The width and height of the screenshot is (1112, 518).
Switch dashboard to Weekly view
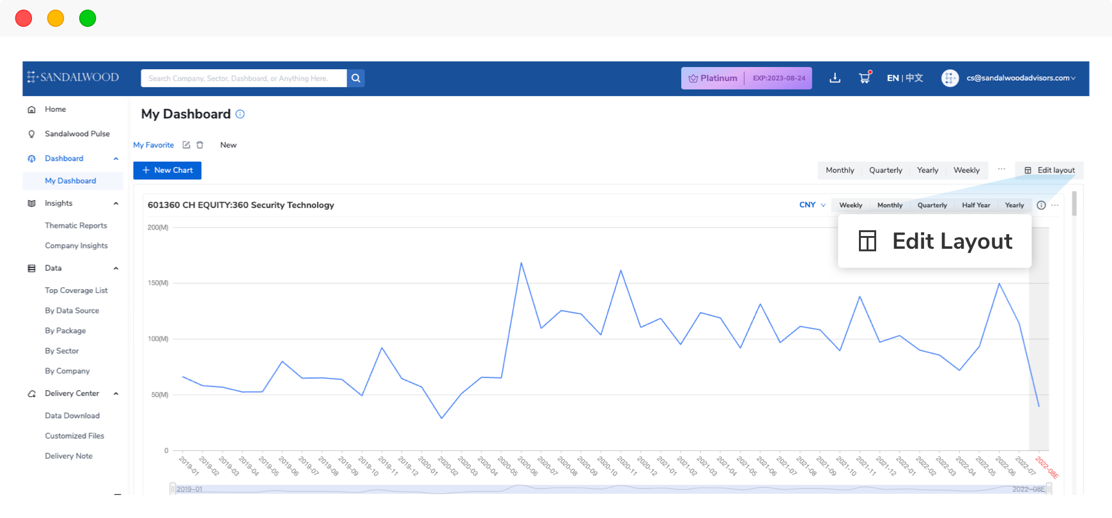pyautogui.click(x=966, y=170)
